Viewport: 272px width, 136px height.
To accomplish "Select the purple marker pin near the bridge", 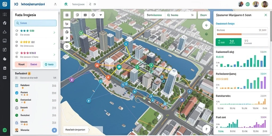I will (72, 80).
